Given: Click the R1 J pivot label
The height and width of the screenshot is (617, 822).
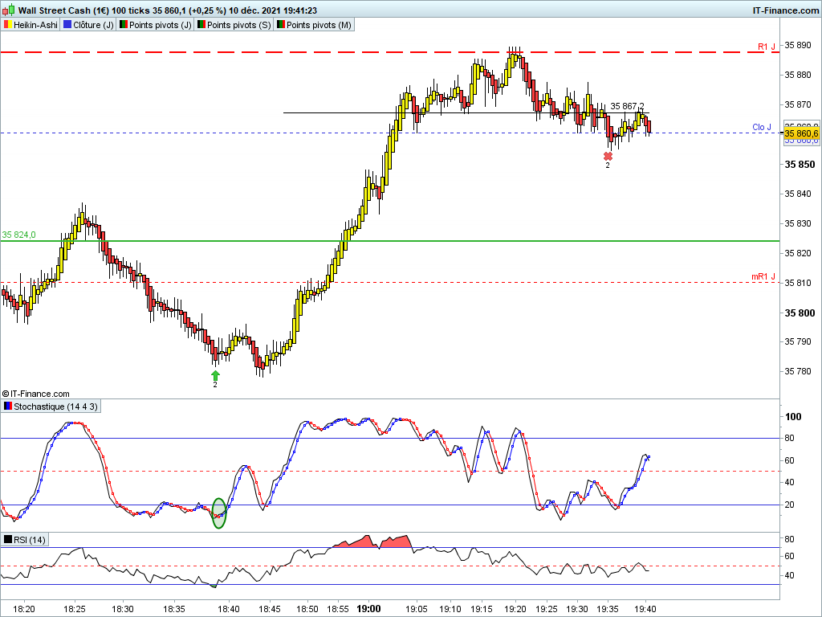Looking at the screenshot, I should pos(767,47).
